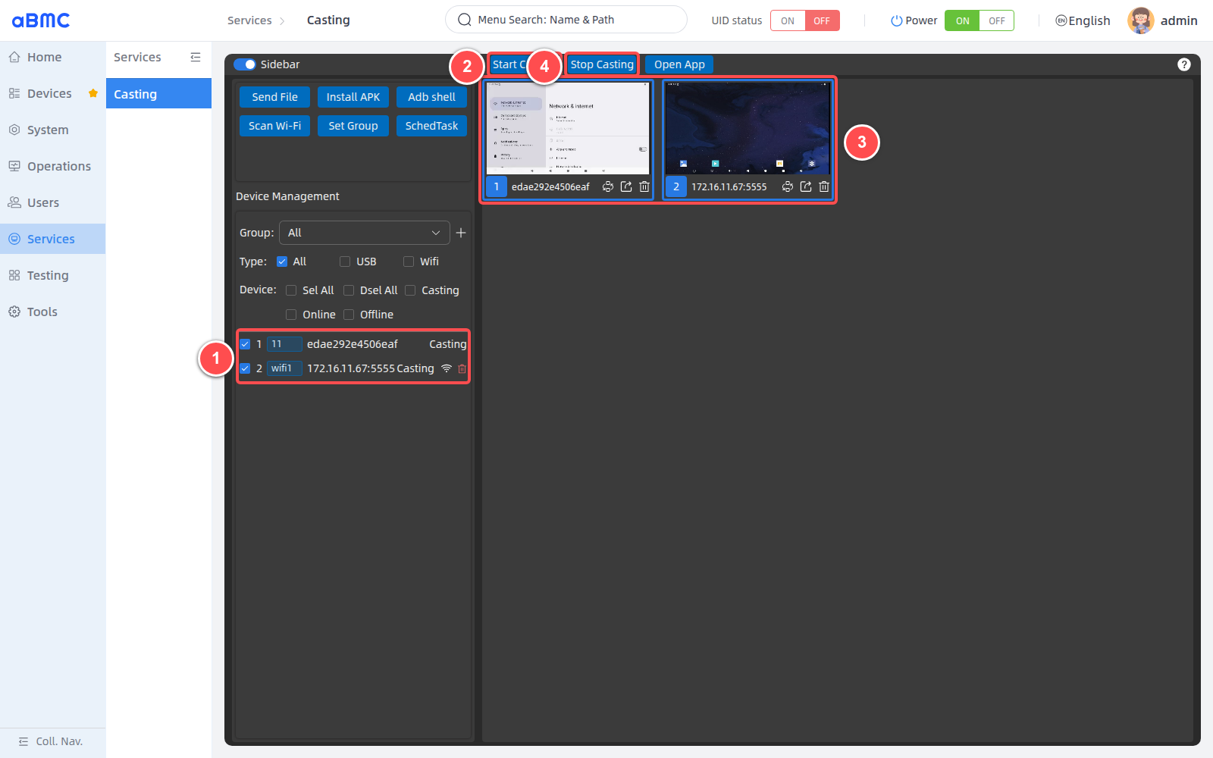Click the Menu Search input field
Screen dimensions: 1213x758
pyautogui.click(x=566, y=20)
